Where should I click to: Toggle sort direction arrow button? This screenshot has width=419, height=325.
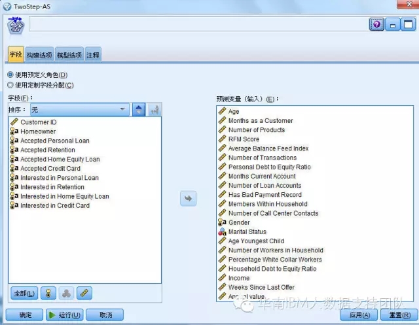point(139,110)
